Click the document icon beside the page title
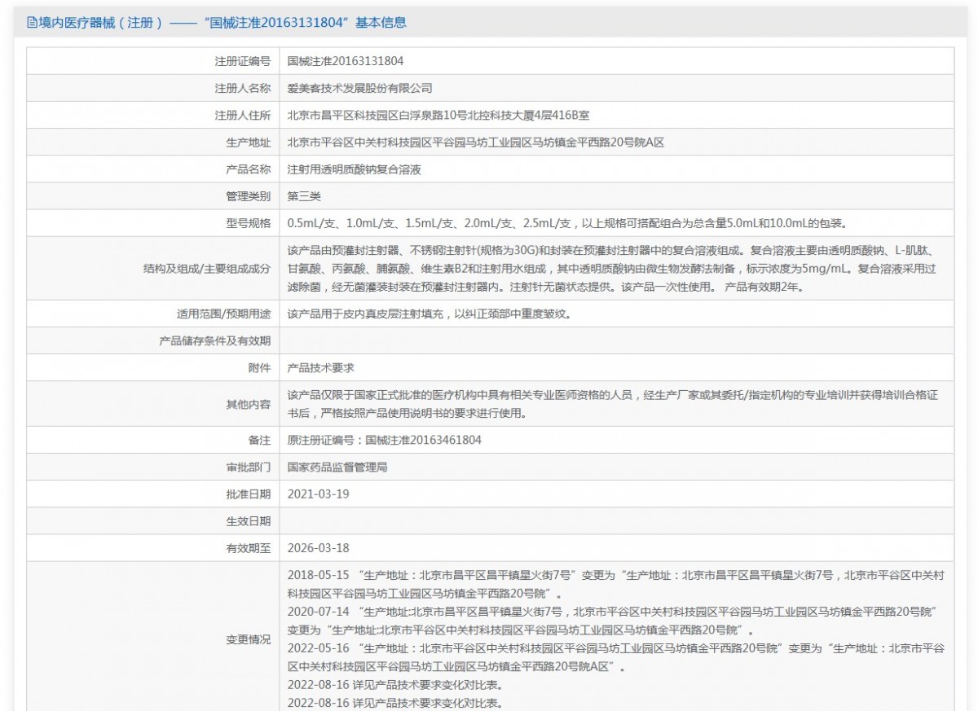 30,22
